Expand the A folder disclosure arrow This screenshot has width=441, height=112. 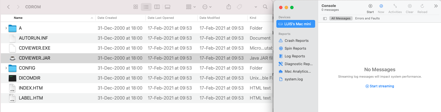6,28
